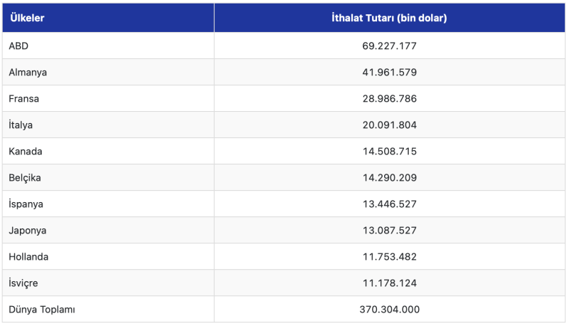Click the Belçika row label
Screen dimensions: 569x326
25,177
